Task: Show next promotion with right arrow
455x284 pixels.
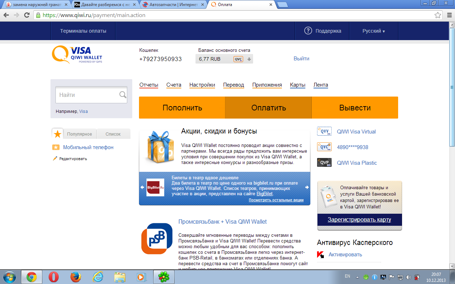Action: pos(307,187)
